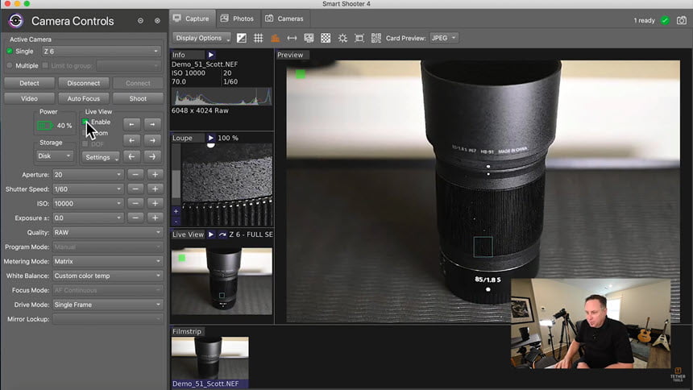The image size is (693, 390).
Task: Open the Storage Disk dropdown
Action: pyautogui.click(x=54, y=156)
